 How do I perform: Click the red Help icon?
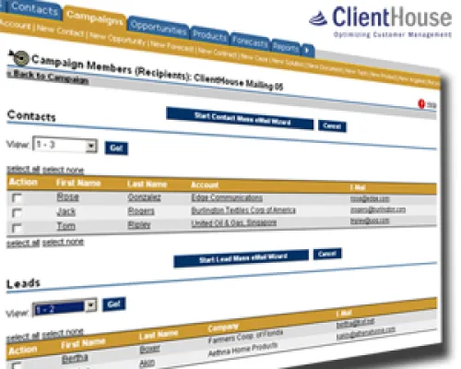(421, 104)
